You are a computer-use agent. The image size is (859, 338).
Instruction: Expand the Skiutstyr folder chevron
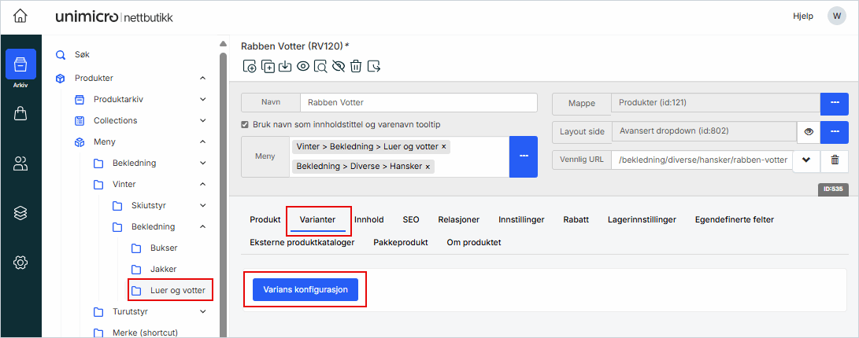point(202,205)
